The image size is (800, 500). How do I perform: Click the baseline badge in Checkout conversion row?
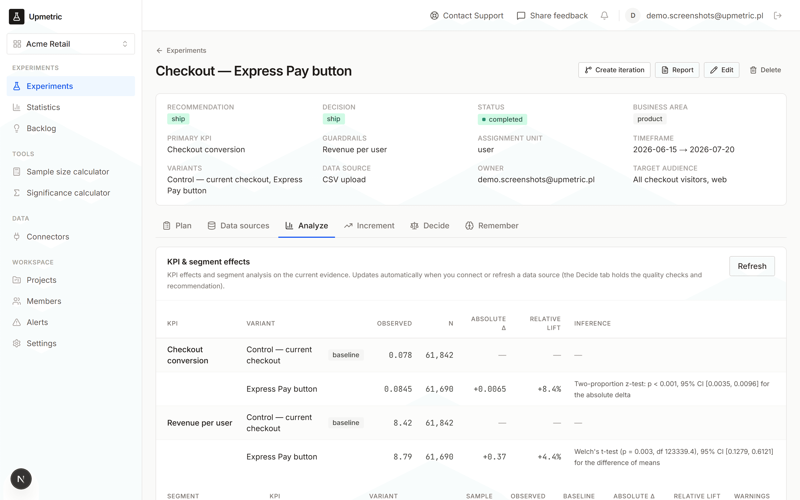pyautogui.click(x=346, y=355)
